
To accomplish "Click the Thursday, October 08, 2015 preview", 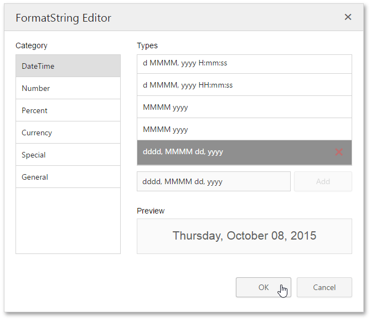I will (x=244, y=236).
